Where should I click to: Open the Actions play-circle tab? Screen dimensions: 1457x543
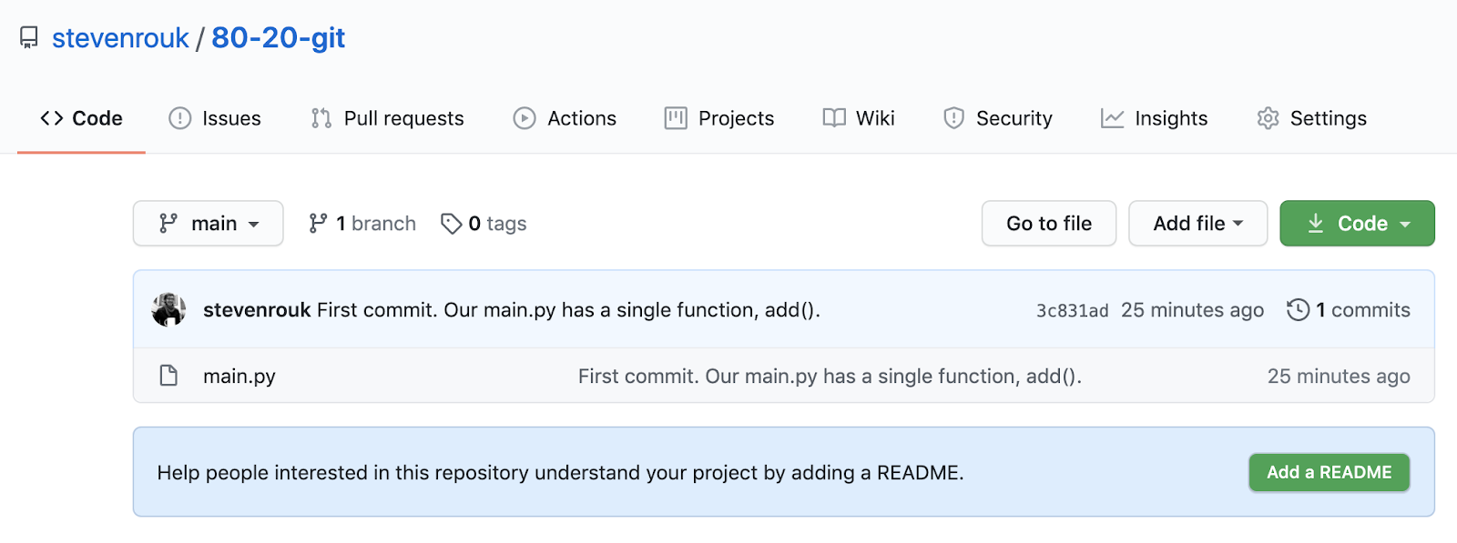click(565, 118)
